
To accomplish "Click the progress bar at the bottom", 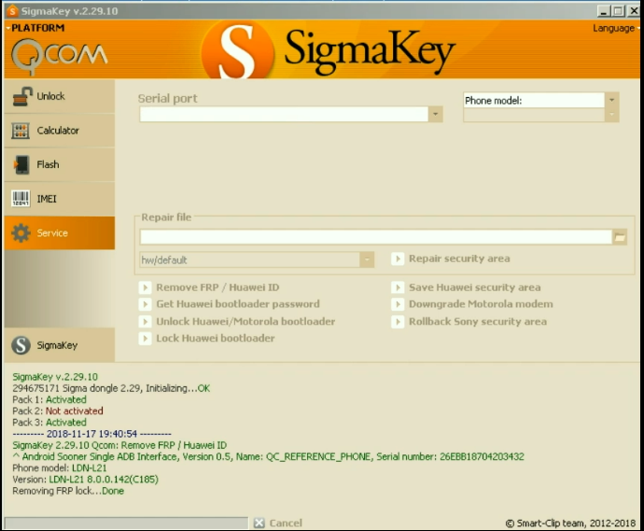I will pos(127,524).
